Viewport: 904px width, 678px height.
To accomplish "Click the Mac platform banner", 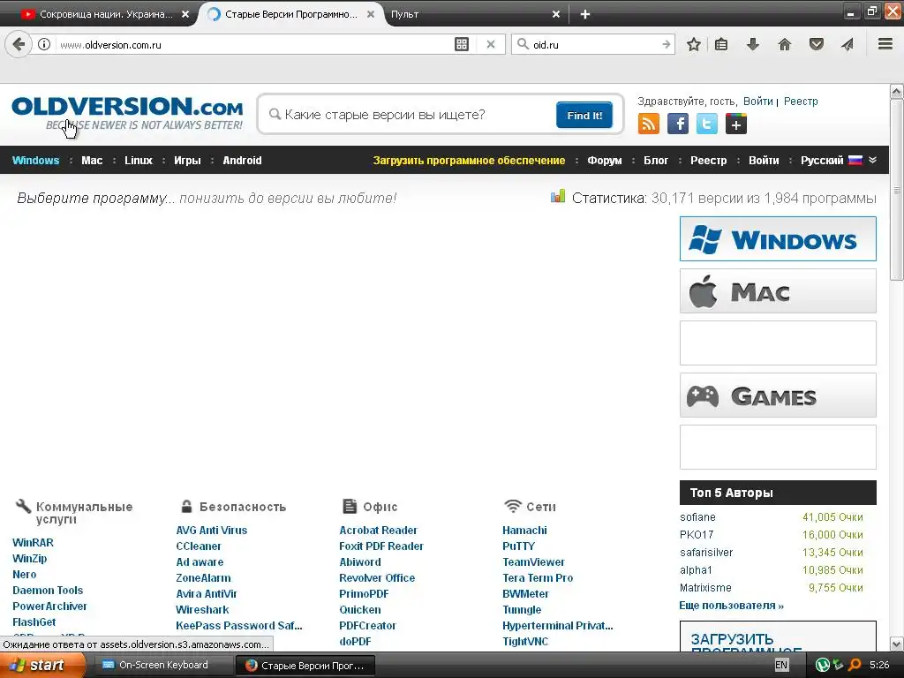I will pyautogui.click(x=778, y=291).
